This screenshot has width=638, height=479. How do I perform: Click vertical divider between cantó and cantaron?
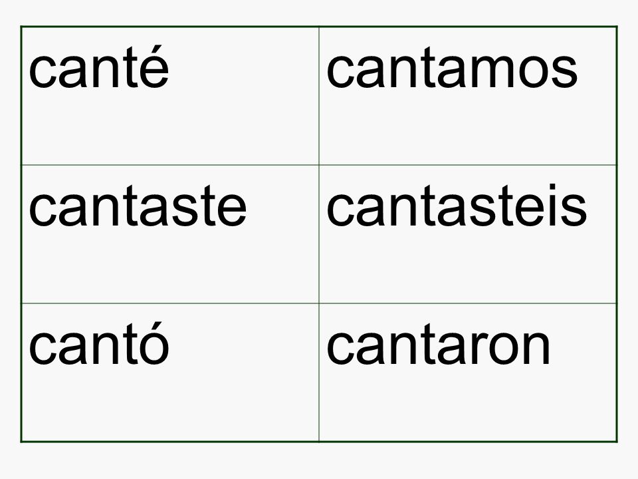319,373
